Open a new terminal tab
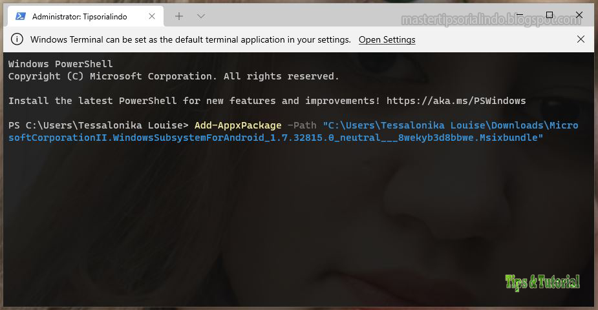Viewport: 598px width, 310px height. [179, 16]
